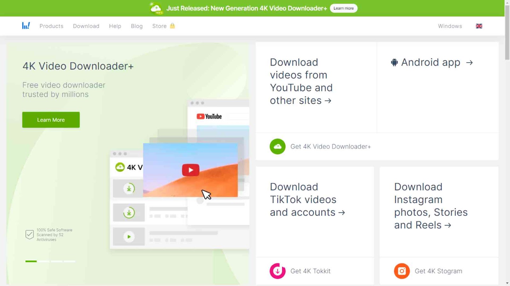Click the 4K Download logo icon

26,26
